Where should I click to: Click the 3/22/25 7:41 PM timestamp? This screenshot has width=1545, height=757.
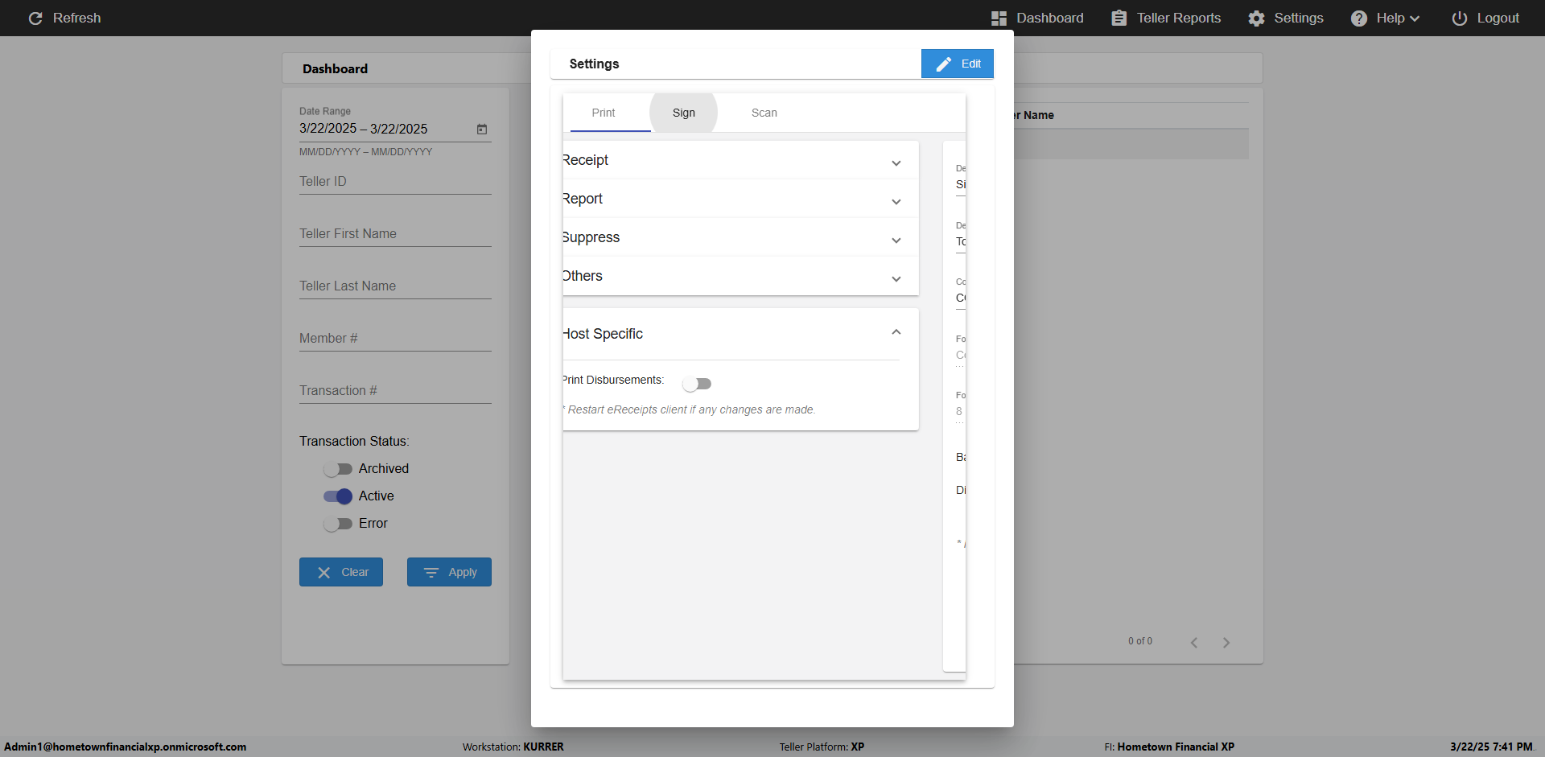[x=1491, y=747]
